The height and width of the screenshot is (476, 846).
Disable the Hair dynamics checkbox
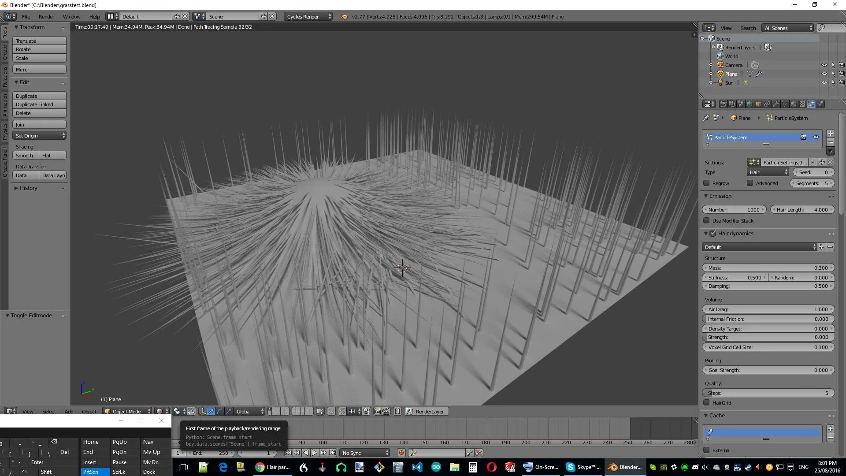713,233
